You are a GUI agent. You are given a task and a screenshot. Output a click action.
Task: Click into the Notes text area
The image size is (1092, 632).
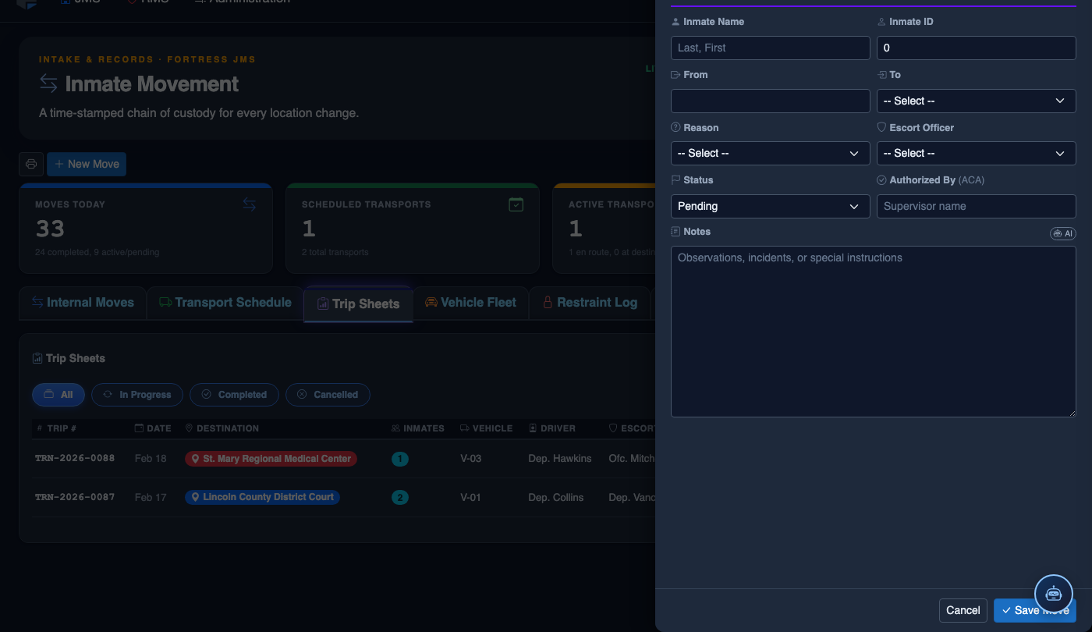point(874,332)
